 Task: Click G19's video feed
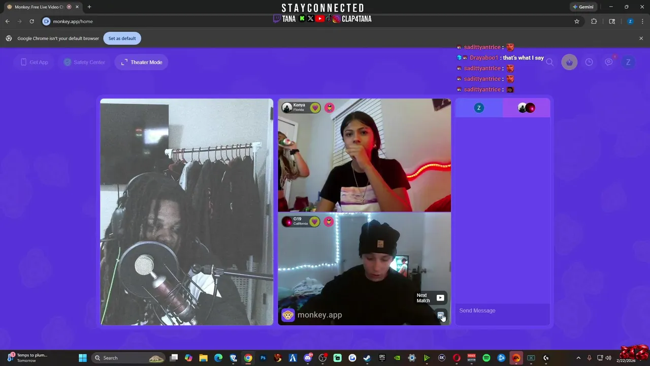coord(364,269)
